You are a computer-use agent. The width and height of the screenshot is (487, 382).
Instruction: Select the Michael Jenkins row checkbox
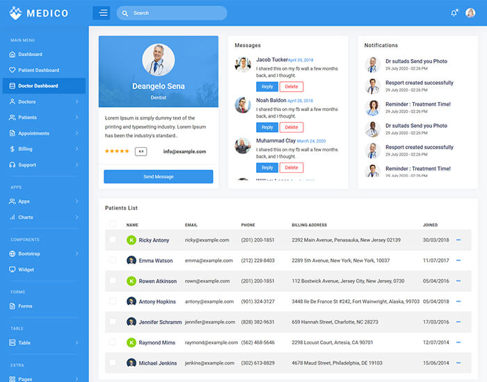pos(113,363)
